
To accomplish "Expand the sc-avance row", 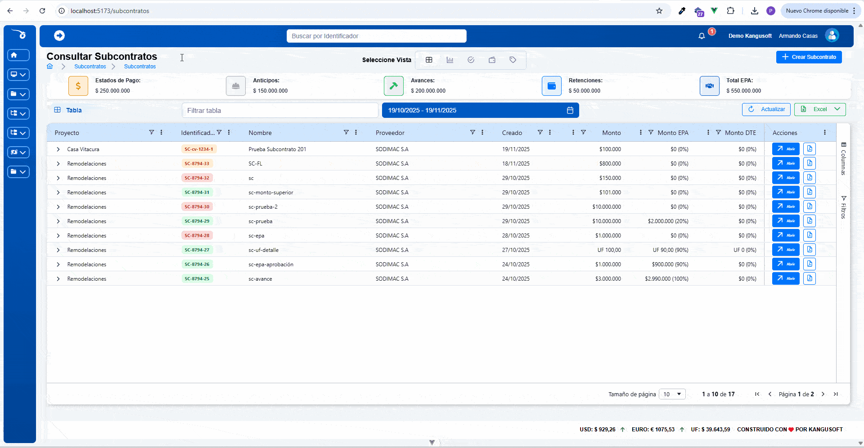I will coord(58,279).
